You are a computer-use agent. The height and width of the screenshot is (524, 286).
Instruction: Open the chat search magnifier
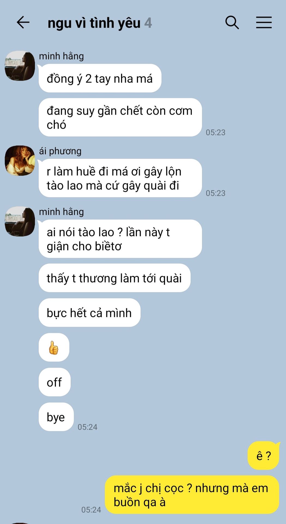(x=232, y=22)
